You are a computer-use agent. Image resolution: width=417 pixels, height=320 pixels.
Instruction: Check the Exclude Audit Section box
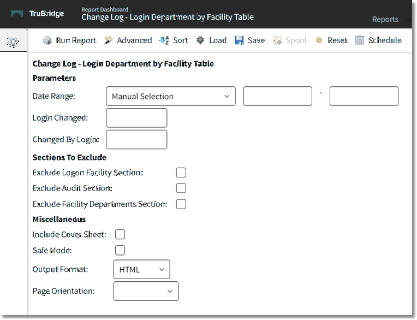click(181, 188)
